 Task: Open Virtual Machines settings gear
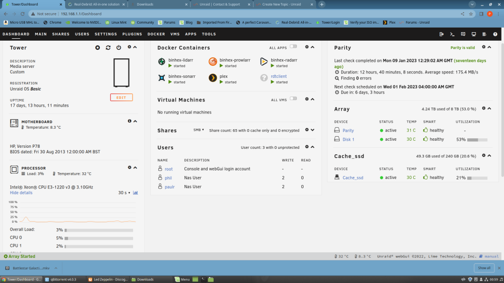tap(306, 99)
